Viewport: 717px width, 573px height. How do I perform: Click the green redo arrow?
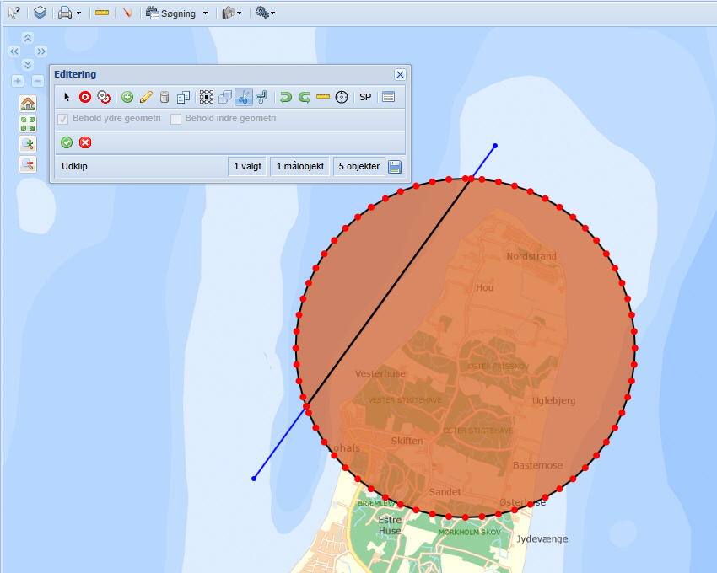304,97
